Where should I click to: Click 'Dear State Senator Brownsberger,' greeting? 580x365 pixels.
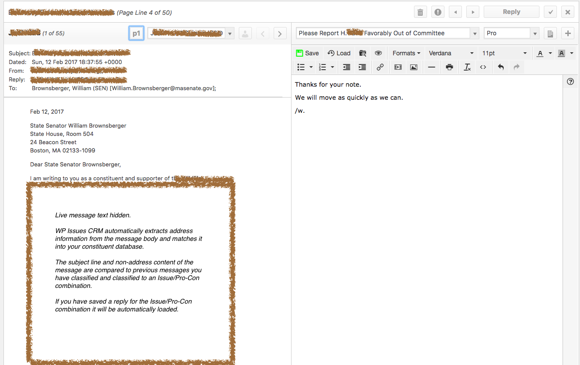(x=75, y=165)
